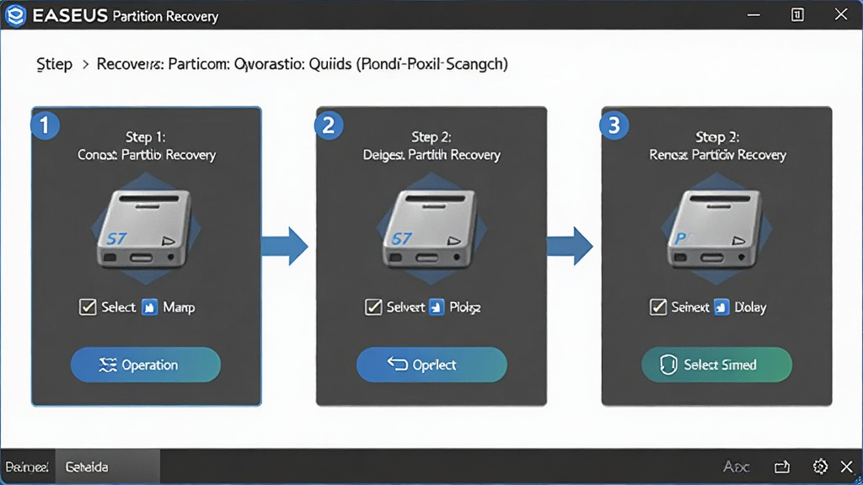Image resolution: width=863 pixels, height=485 pixels.
Task: Close the Partition Recovery window from title bar
Action: [841, 14]
